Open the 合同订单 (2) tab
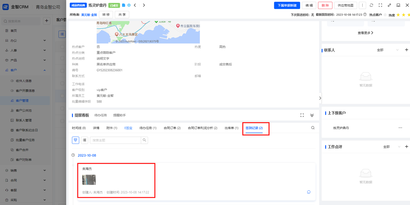This screenshot has height=205, width=410. pyautogui.click(x=172, y=128)
